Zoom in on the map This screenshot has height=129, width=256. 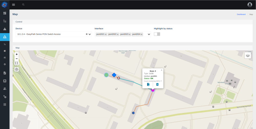[17, 54]
